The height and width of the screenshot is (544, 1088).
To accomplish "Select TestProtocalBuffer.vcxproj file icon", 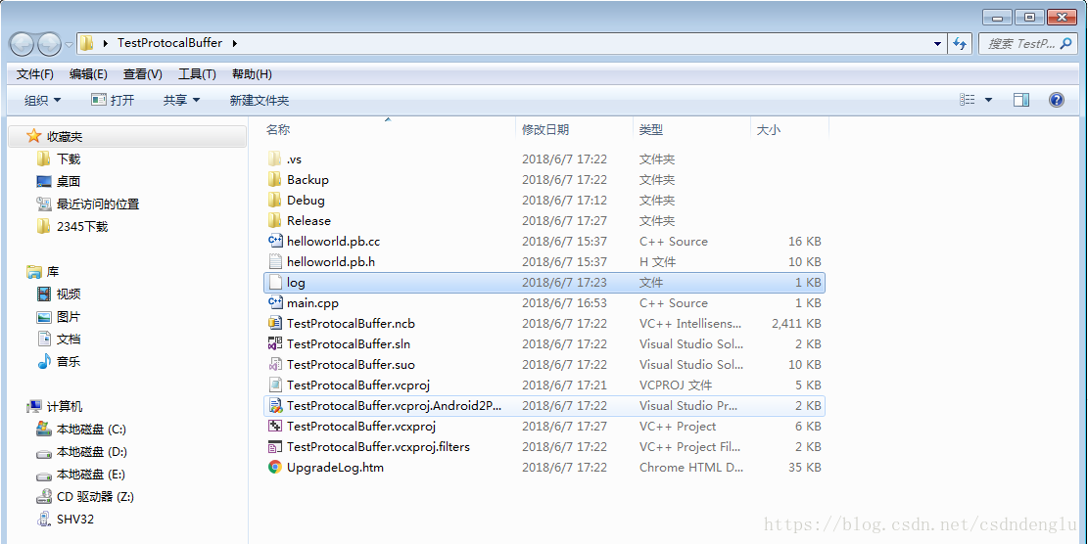I will (x=275, y=427).
